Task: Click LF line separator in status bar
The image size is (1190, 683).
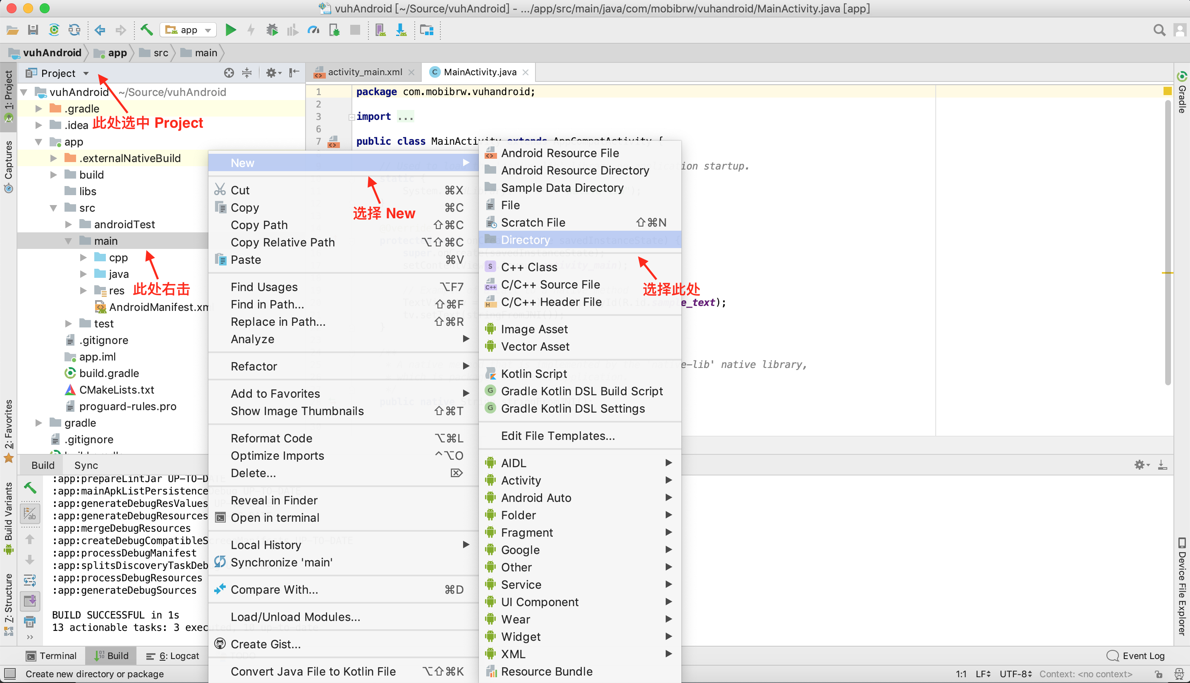Action: tap(983, 674)
